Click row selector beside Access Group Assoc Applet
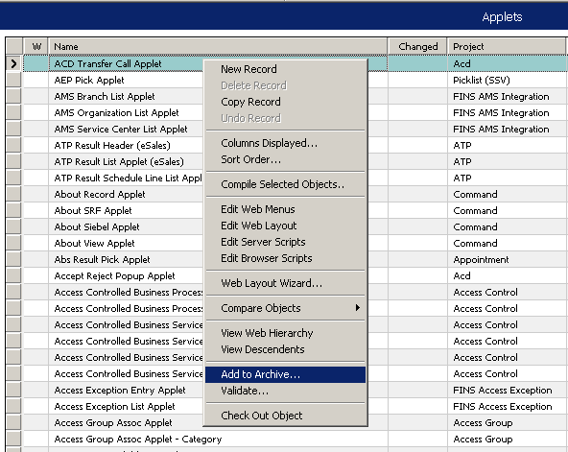Viewport: 568px width, 452px height. point(13,422)
